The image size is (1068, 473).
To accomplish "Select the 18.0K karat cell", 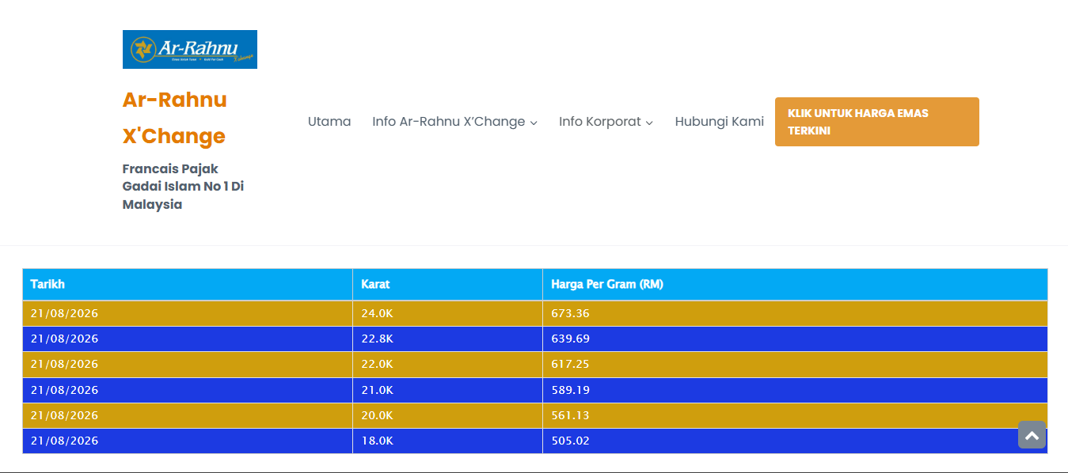I will point(448,441).
